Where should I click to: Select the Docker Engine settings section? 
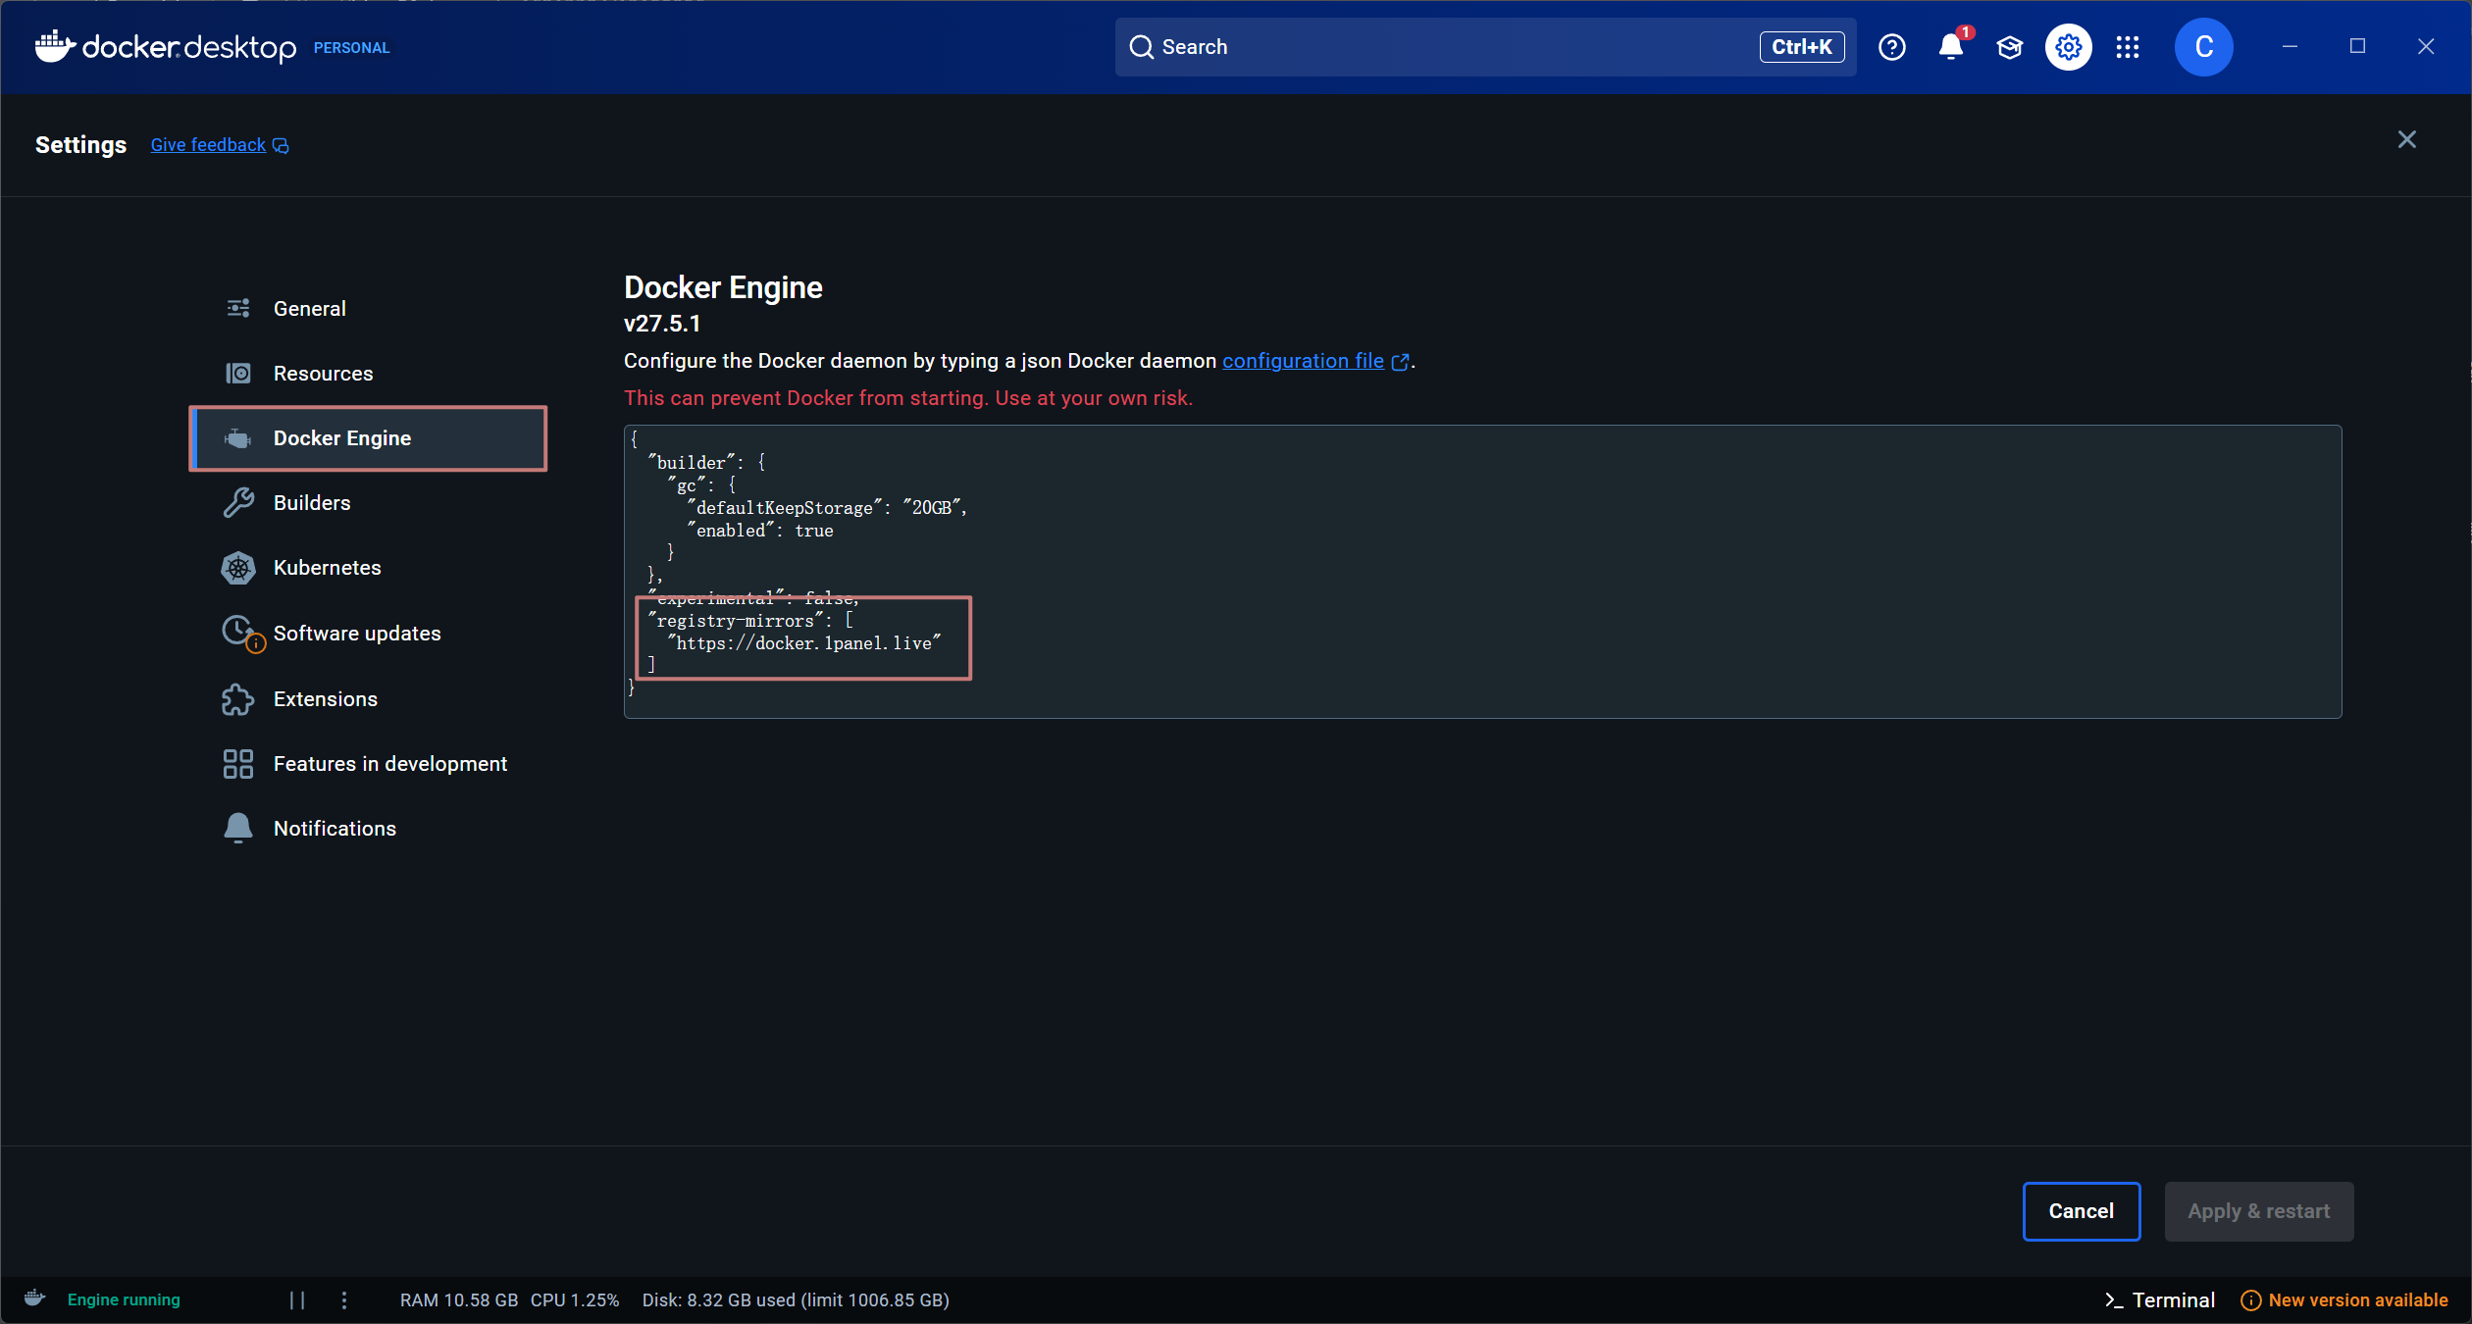click(369, 438)
